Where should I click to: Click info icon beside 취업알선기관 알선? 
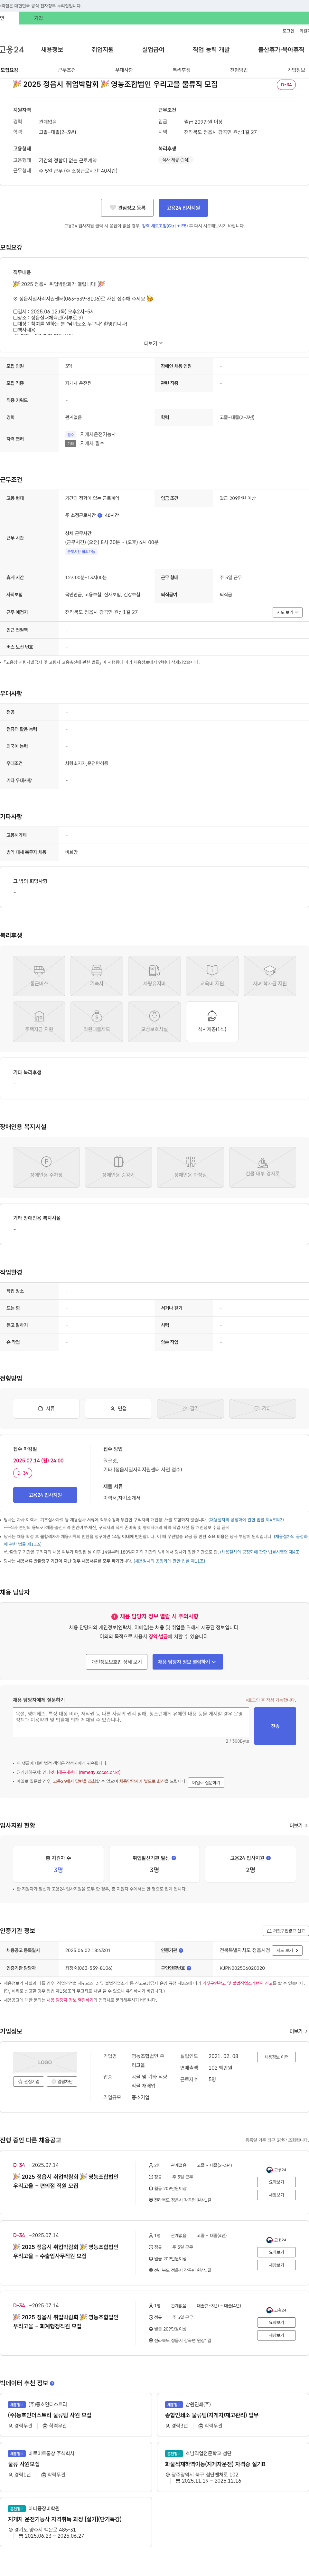pyautogui.click(x=174, y=1858)
